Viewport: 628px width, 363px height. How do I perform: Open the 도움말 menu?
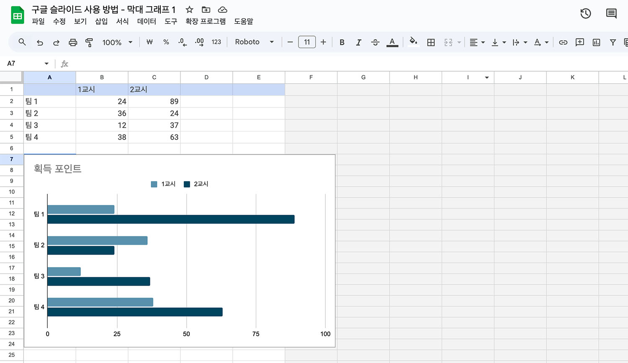(x=243, y=21)
